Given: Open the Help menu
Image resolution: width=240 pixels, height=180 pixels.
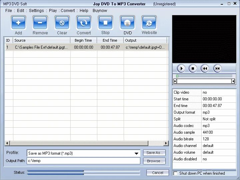Looking at the screenshot, I should point(84,11).
